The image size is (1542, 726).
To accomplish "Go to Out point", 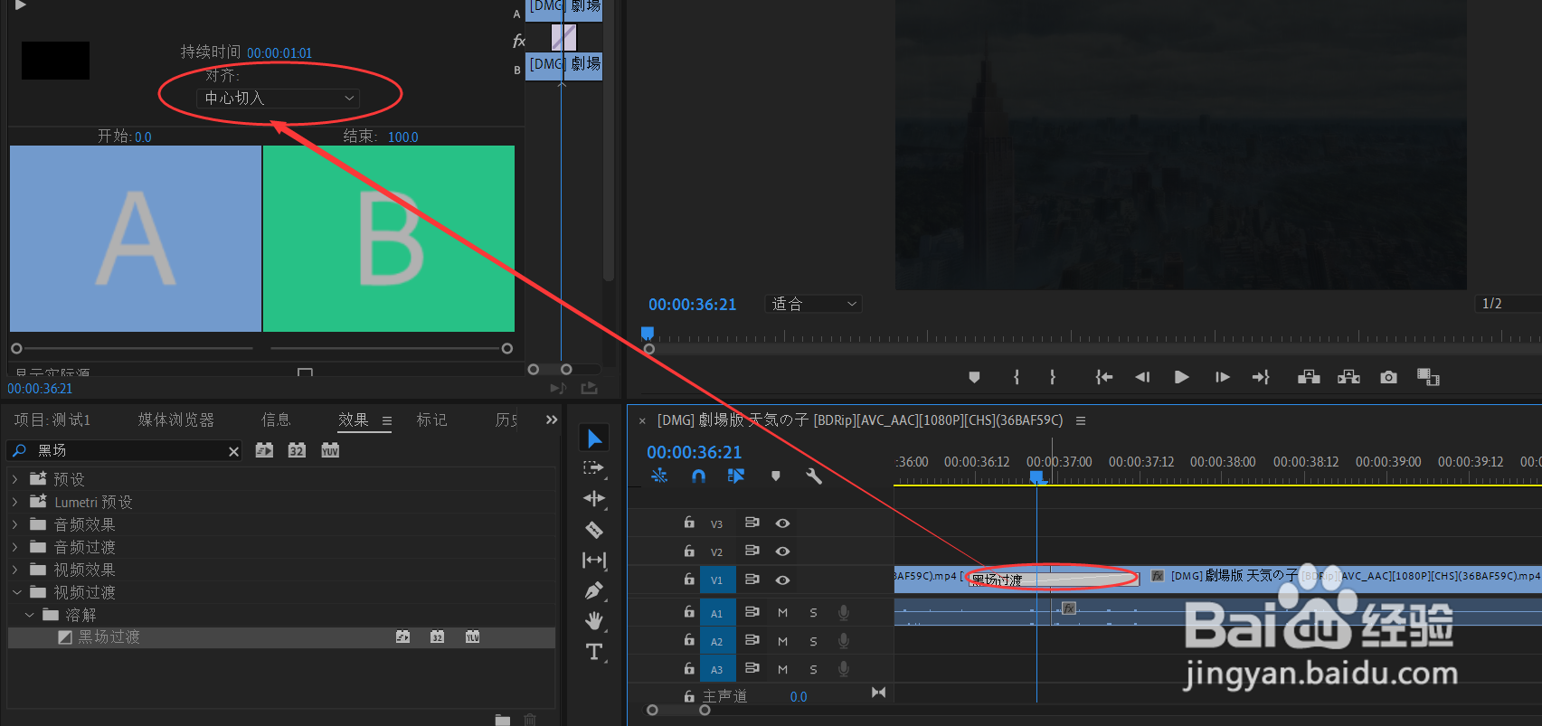I will [x=1261, y=377].
